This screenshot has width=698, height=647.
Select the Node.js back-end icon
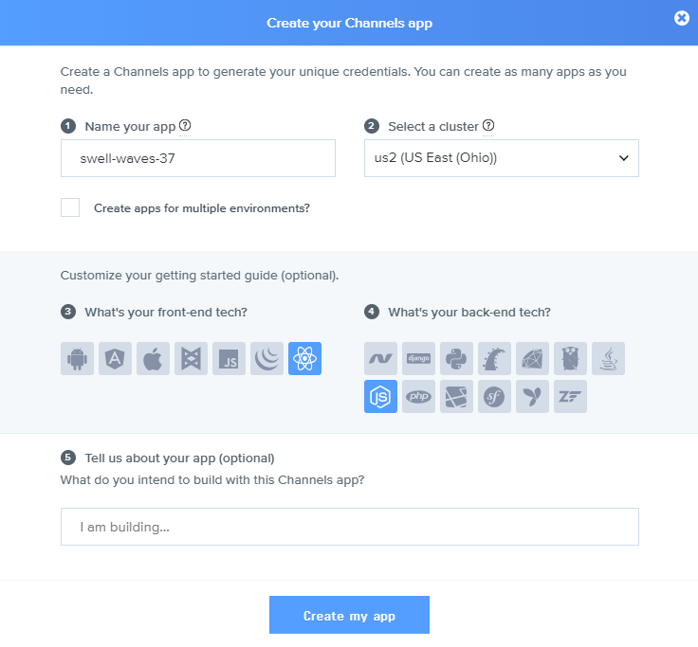(380, 396)
